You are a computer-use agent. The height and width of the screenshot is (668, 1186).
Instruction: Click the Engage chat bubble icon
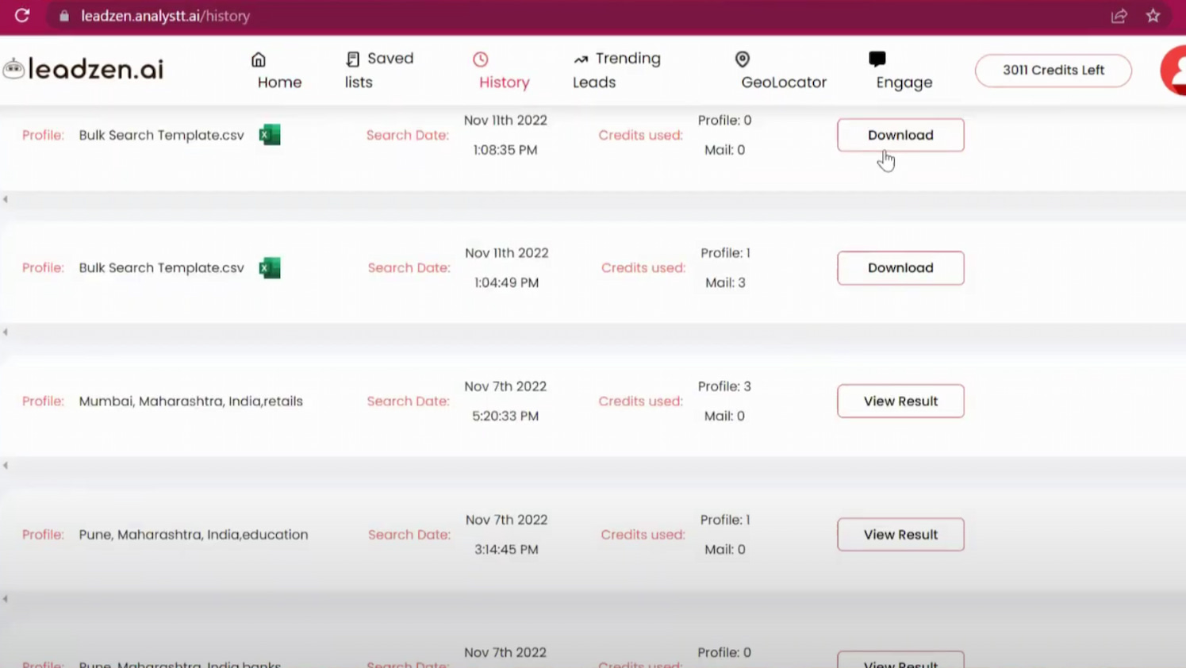pos(877,59)
